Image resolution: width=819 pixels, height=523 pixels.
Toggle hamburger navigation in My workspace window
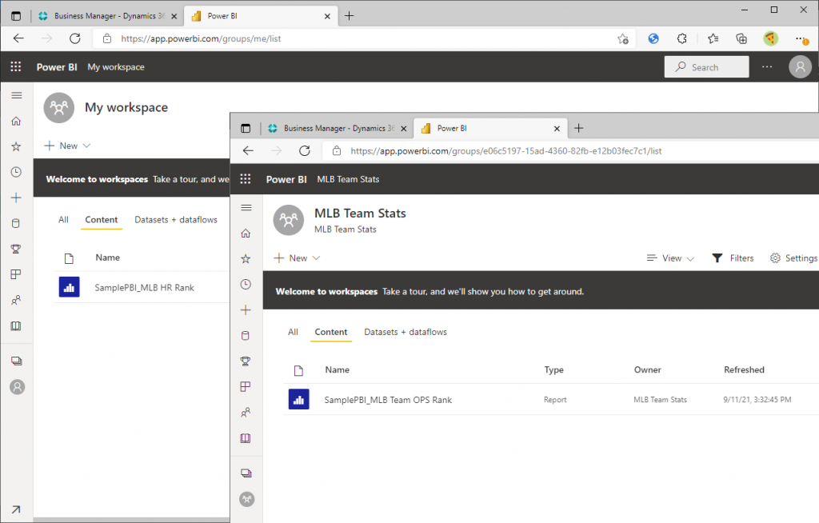pyautogui.click(x=17, y=95)
